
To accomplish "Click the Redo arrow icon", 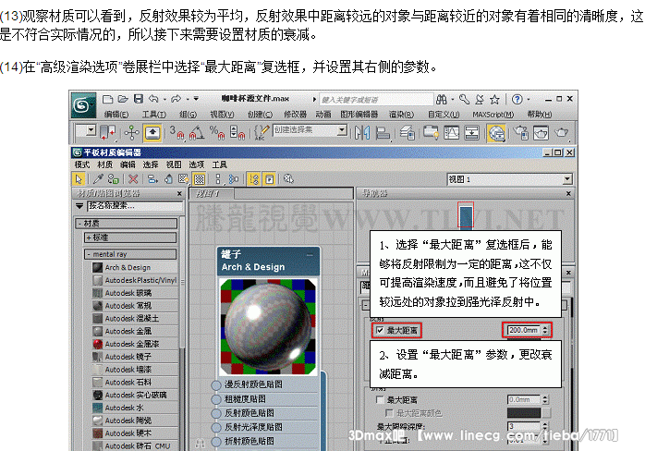I will coord(176,99).
